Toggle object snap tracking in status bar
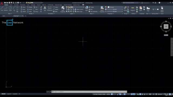 click(x=132, y=94)
